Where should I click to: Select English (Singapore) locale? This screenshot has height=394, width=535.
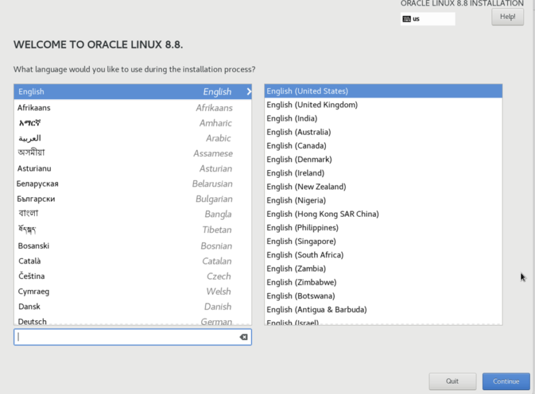[301, 241]
